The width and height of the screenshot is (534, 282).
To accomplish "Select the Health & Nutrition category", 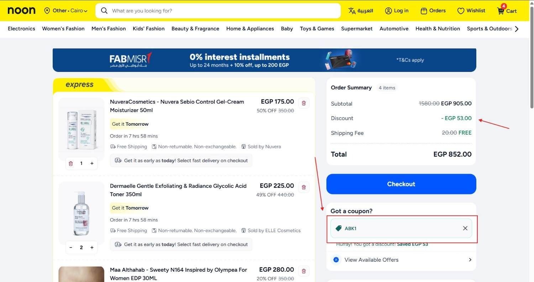I will coord(438,28).
